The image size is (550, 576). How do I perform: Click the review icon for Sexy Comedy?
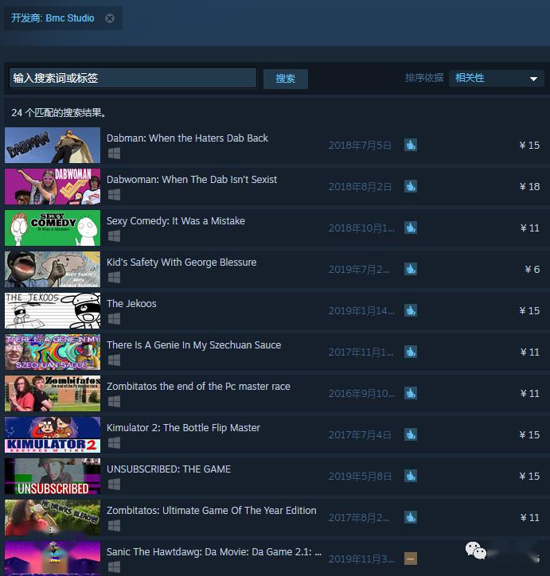[x=410, y=228]
